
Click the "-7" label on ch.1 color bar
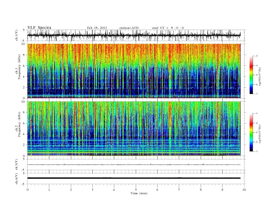256,94
